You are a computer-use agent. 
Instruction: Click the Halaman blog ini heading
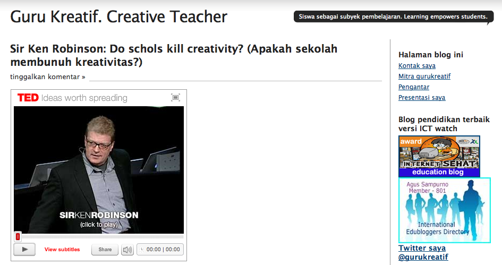pyautogui.click(x=431, y=55)
